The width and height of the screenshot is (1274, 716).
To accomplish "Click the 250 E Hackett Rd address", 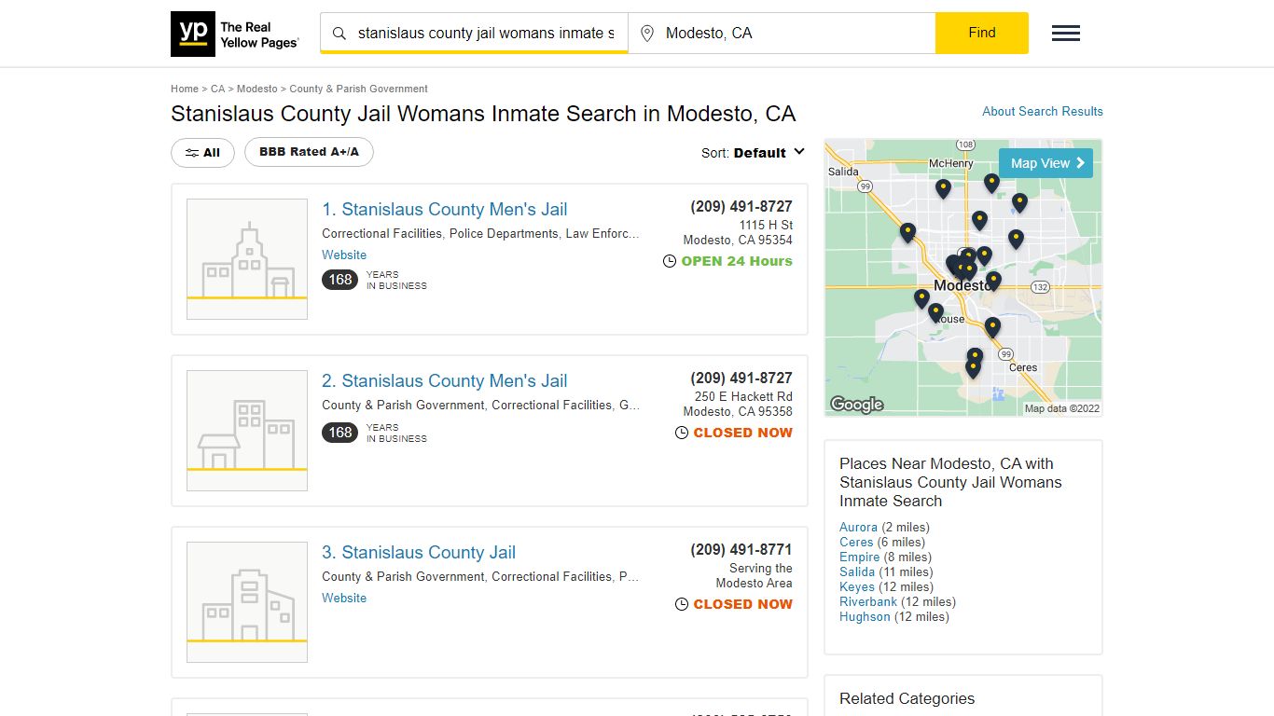I will [x=738, y=404].
